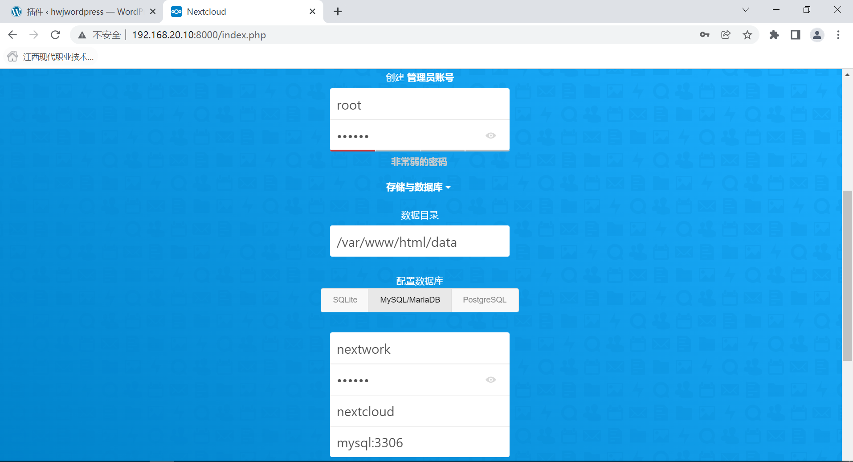Close the Nextcloud tab
The image size is (853, 462).
click(312, 12)
